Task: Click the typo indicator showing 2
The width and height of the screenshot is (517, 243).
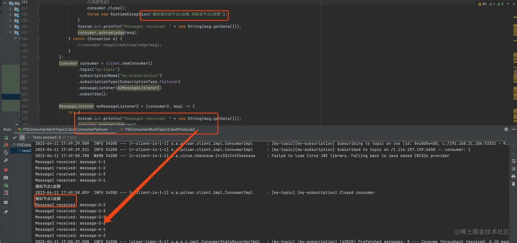Action: [500, 4]
